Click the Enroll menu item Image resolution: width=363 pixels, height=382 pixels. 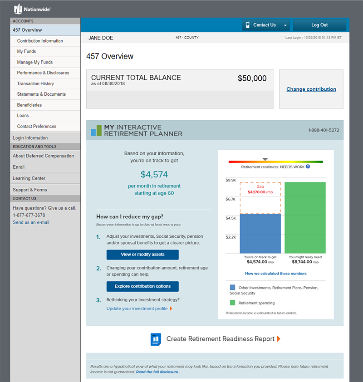pyautogui.click(x=45, y=167)
